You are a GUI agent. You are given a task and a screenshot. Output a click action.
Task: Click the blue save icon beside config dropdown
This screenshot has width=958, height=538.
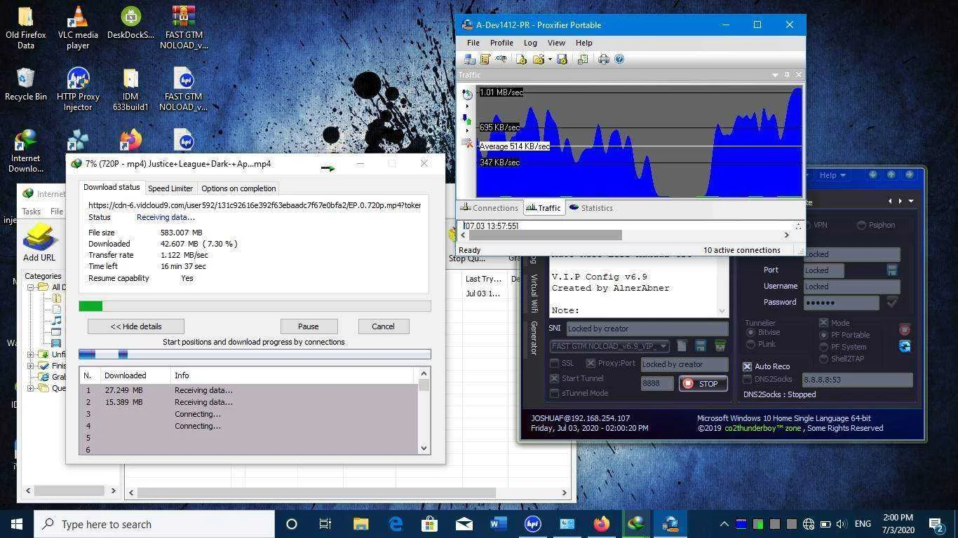click(700, 346)
